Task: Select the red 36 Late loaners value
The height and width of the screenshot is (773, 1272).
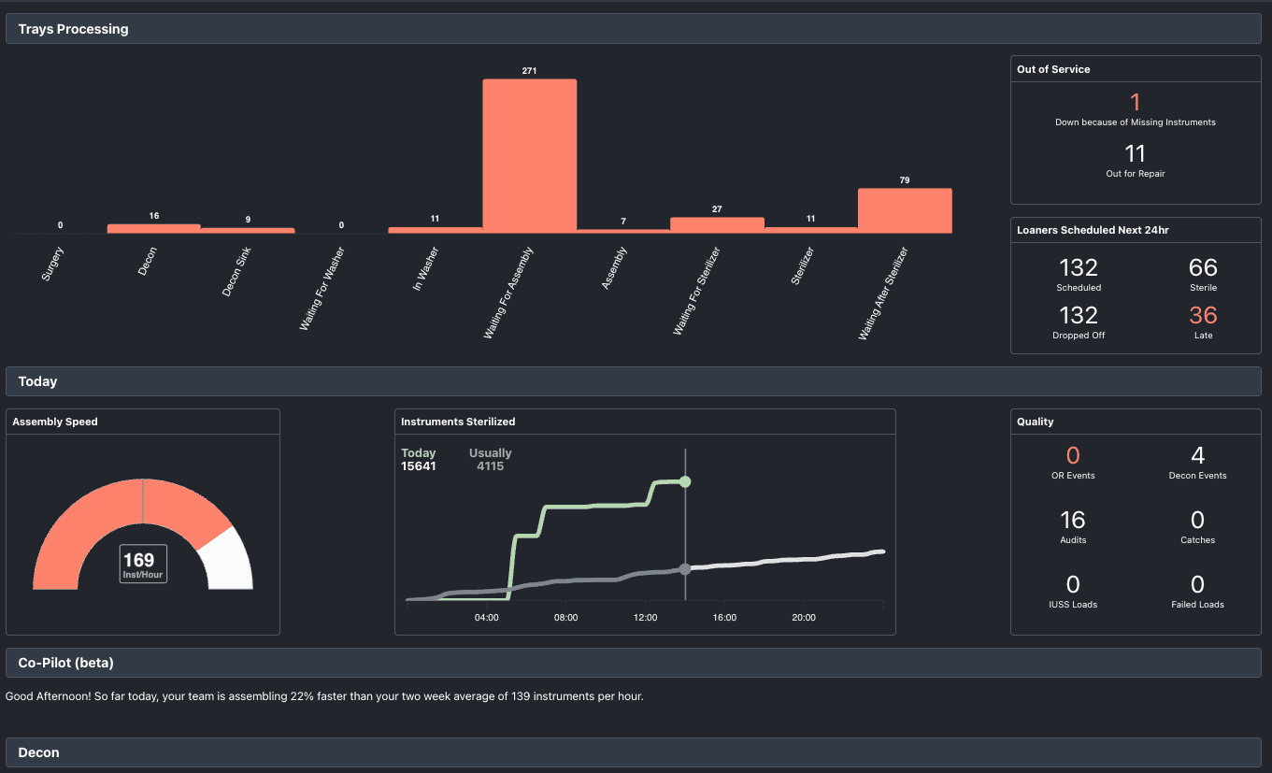Action: click(x=1204, y=316)
